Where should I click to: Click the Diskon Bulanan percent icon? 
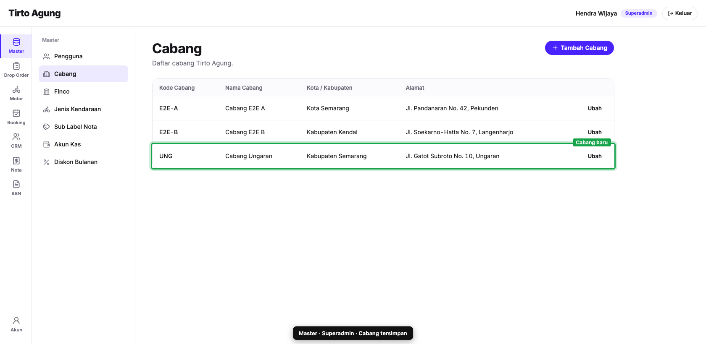point(47,162)
